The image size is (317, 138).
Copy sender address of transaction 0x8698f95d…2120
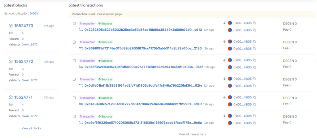(254, 42)
